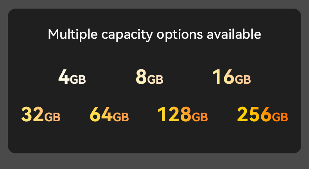Click the GB suffix after 4
The width and height of the screenshot is (309, 169).
pos(78,79)
